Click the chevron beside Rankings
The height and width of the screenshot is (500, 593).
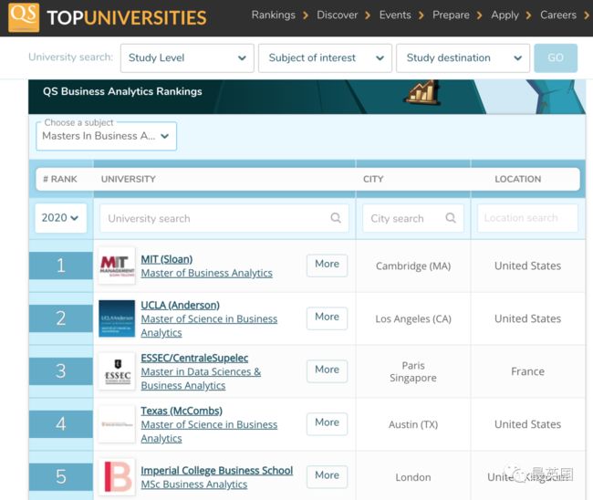pos(306,16)
